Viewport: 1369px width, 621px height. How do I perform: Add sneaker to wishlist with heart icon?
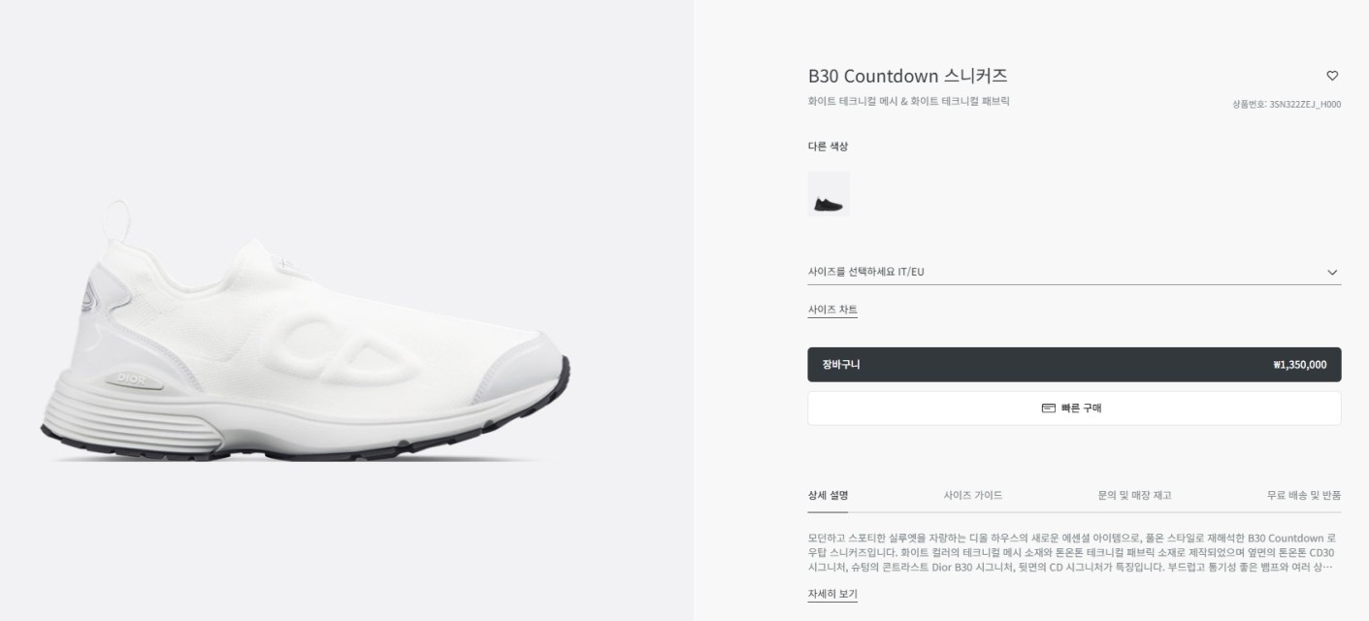(x=1332, y=76)
